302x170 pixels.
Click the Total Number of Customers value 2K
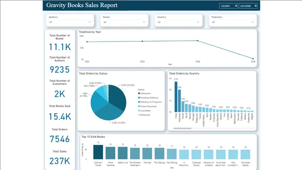[60, 94]
